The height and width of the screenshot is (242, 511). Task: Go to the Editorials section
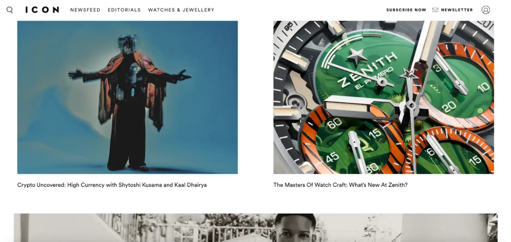coord(124,10)
